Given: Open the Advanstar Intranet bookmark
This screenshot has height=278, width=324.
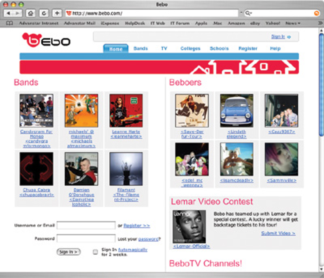Looking at the screenshot, I should (x=38, y=23).
